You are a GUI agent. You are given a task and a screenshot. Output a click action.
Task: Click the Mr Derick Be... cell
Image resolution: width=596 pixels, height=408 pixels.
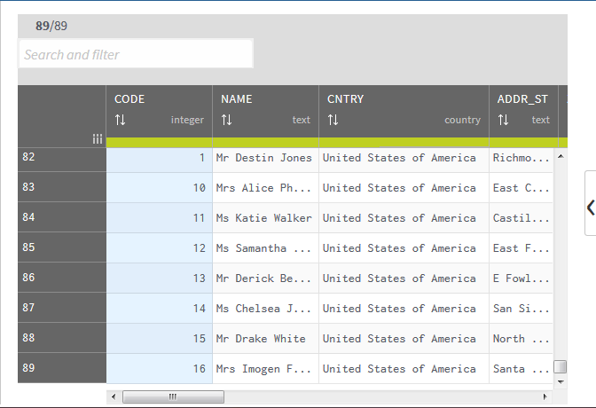(265, 278)
